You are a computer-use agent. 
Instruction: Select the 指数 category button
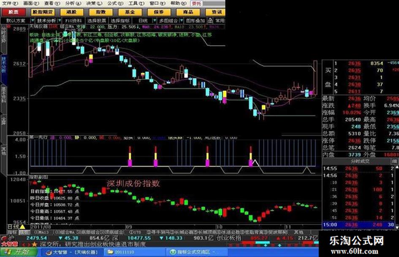pyautogui.click(x=100, y=12)
